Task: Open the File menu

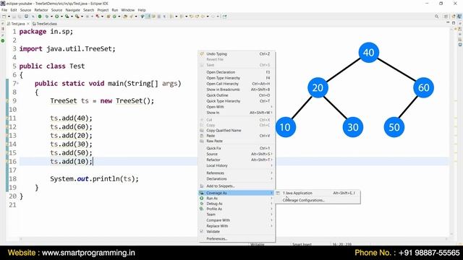Action: 4,10
